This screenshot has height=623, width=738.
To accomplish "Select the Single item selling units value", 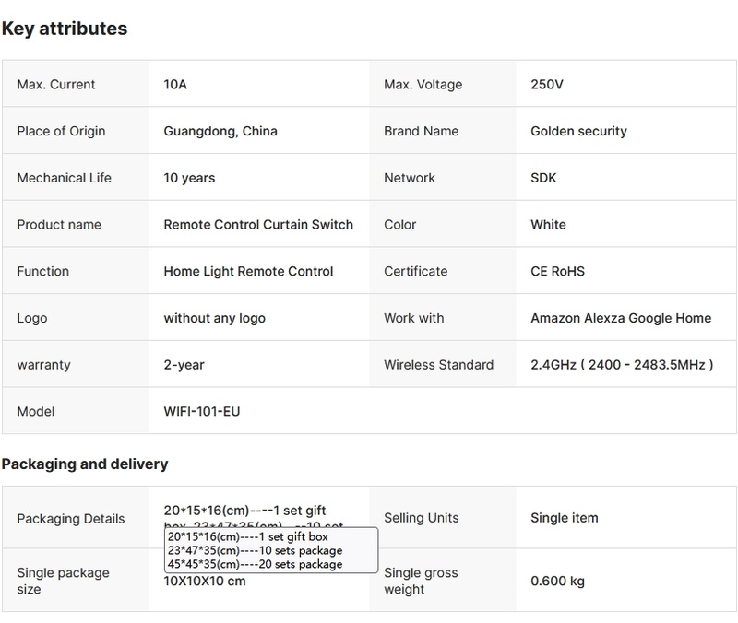I will point(564,518).
